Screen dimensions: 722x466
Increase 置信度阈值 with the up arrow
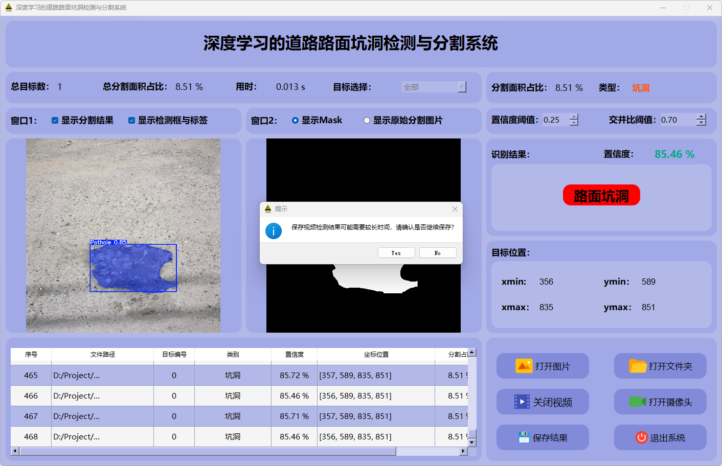(574, 117)
